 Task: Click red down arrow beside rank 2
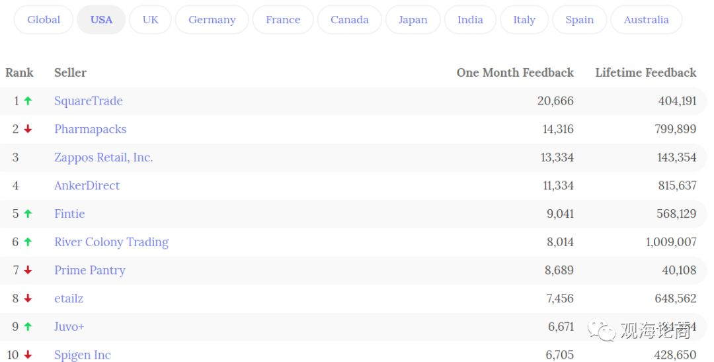28,129
